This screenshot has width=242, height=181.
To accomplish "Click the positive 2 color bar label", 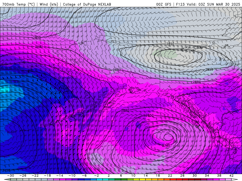I will [x=109, y=176].
